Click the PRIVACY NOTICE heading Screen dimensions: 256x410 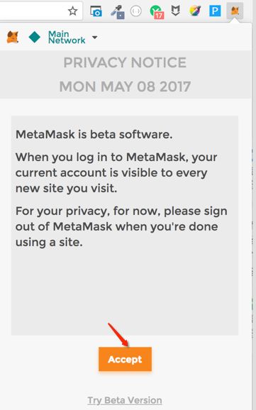tap(125, 62)
